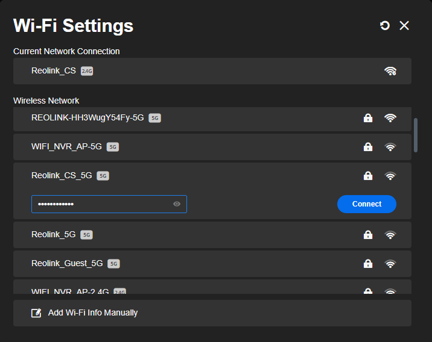Screen dimensions: 432x342
Task: Click lock icon on Reolink_CS_5G row
Action: click(x=368, y=176)
